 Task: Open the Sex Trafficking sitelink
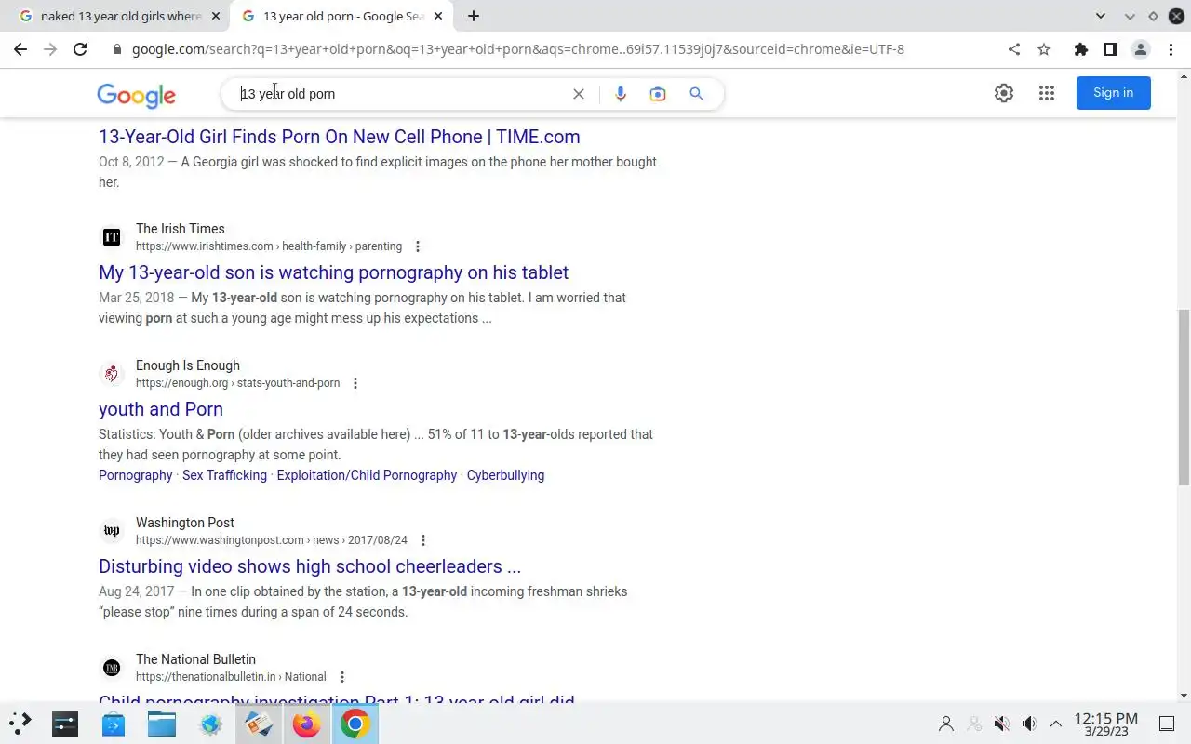click(224, 475)
